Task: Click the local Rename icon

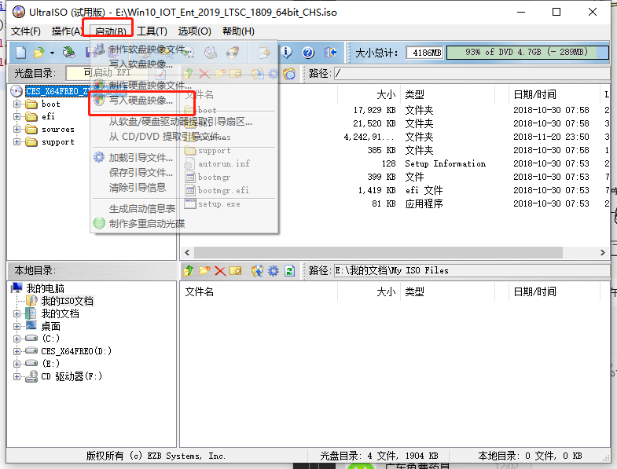Action: tap(236, 271)
